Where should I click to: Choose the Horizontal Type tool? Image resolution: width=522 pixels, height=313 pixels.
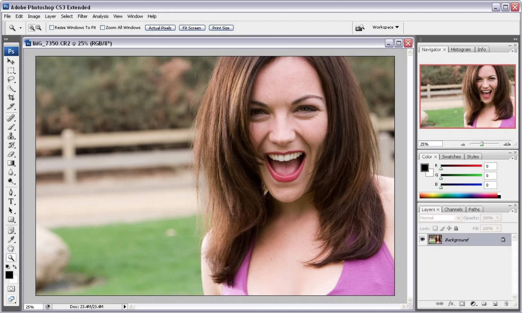pos(11,201)
